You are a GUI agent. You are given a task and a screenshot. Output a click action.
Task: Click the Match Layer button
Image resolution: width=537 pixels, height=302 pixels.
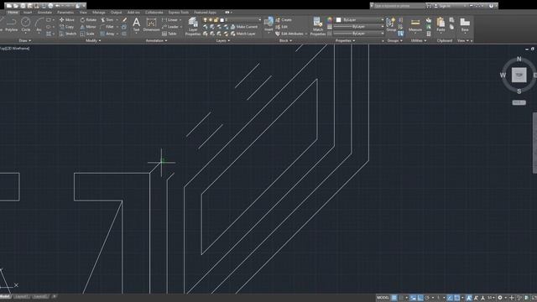pyautogui.click(x=243, y=34)
